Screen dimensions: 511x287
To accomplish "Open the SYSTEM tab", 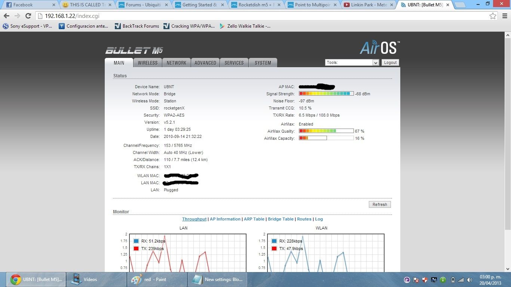I will [263, 63].
